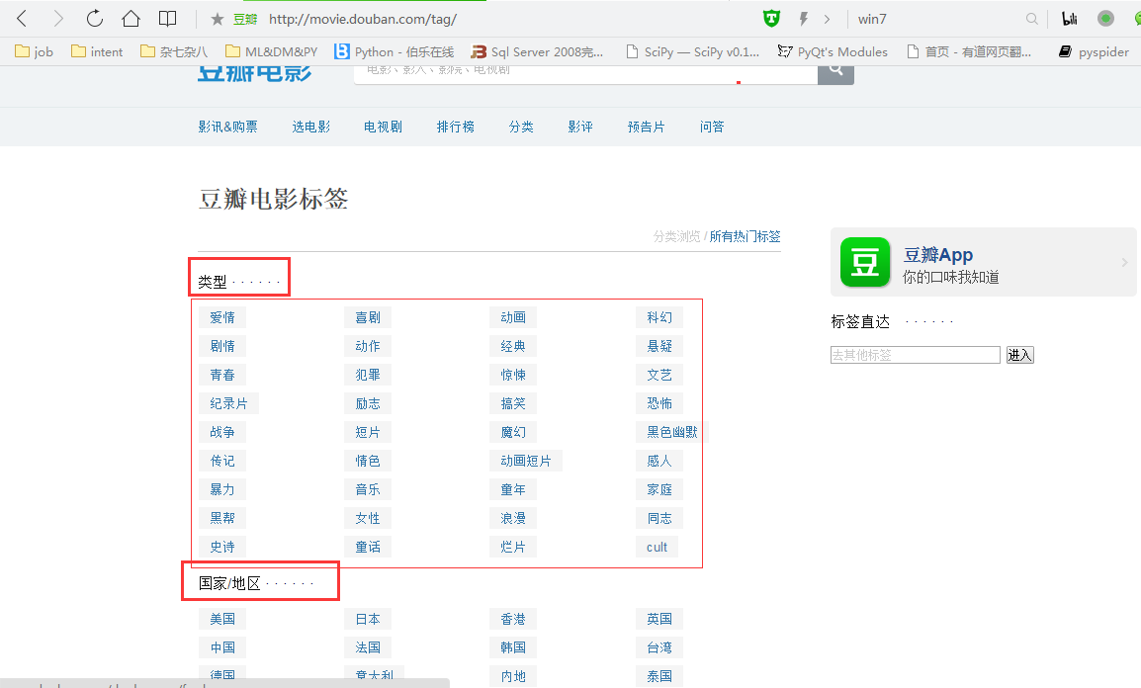Open the reading mode book icon
This screenshot has height=688, width=1141.
click(x=167, y=18)
